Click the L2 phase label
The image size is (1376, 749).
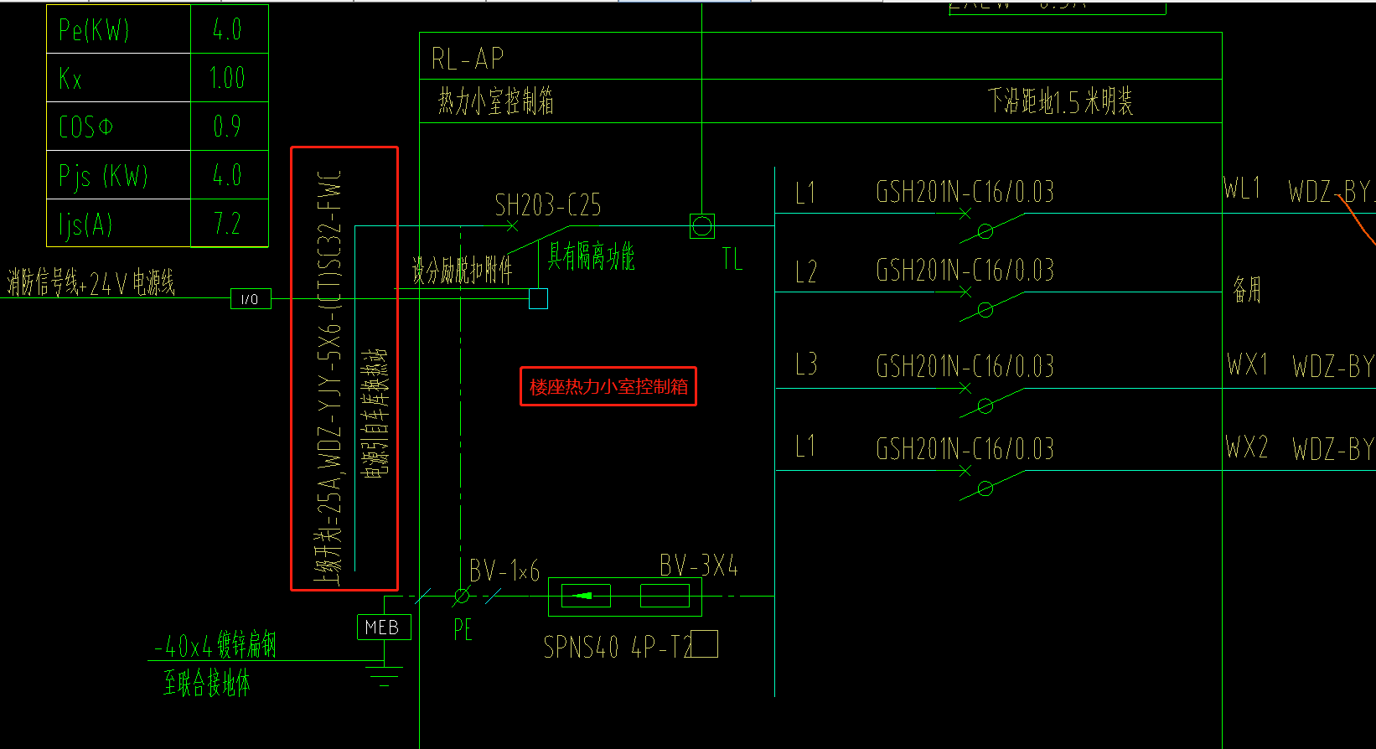(x=805, y=271)
